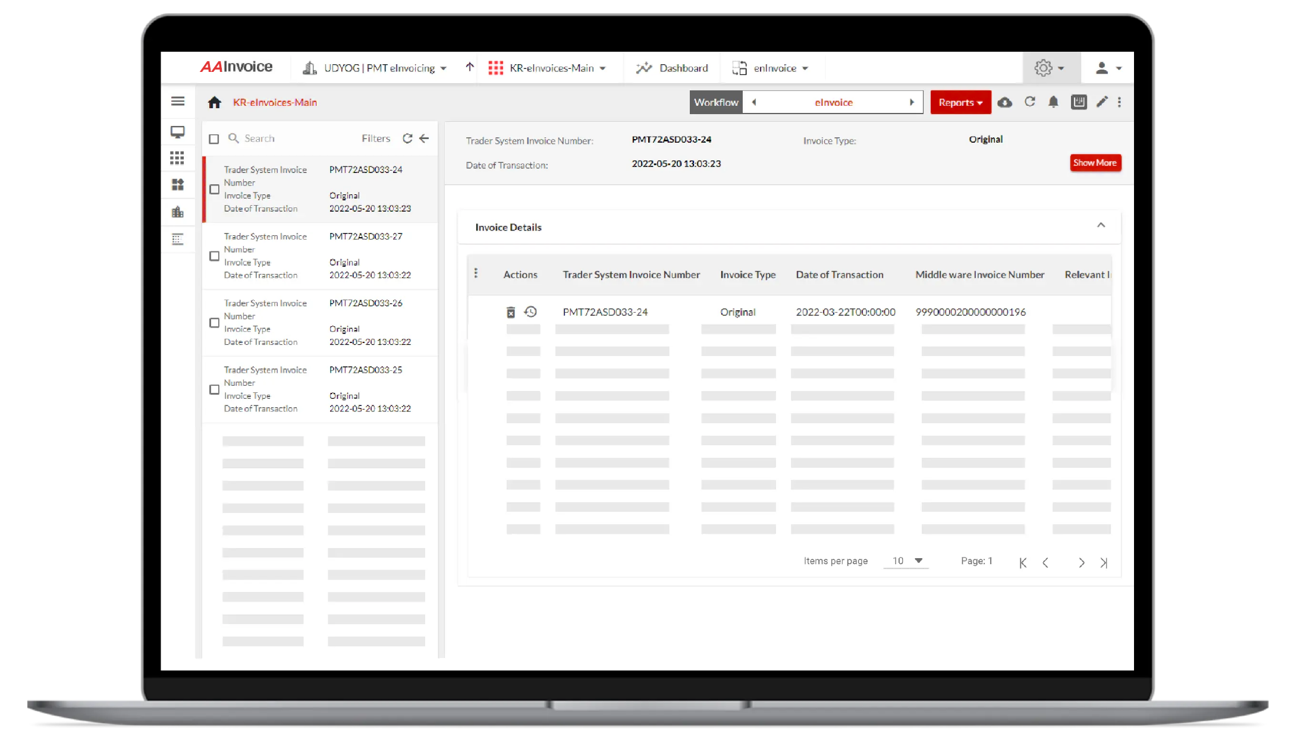Open the Dashboard menu item
This screenshot has height=743, width=1291.
(672, 68)
